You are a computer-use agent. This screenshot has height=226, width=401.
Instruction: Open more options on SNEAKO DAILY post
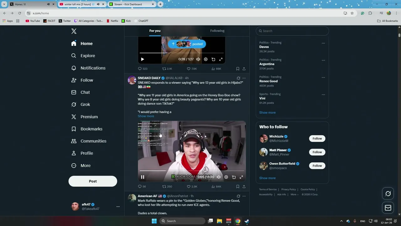click(x=244, y=78)
